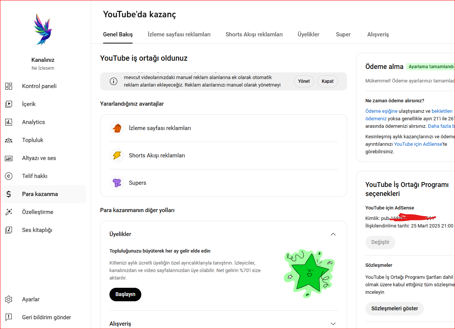Choose Geri bildirim gönder in sidebar

click(43, 317)
